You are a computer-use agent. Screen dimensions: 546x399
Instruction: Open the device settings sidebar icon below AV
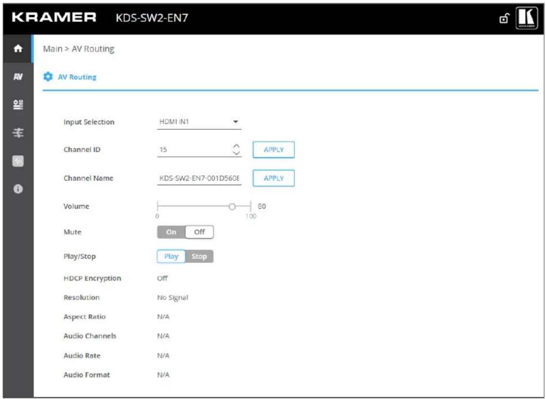[18, 105]
